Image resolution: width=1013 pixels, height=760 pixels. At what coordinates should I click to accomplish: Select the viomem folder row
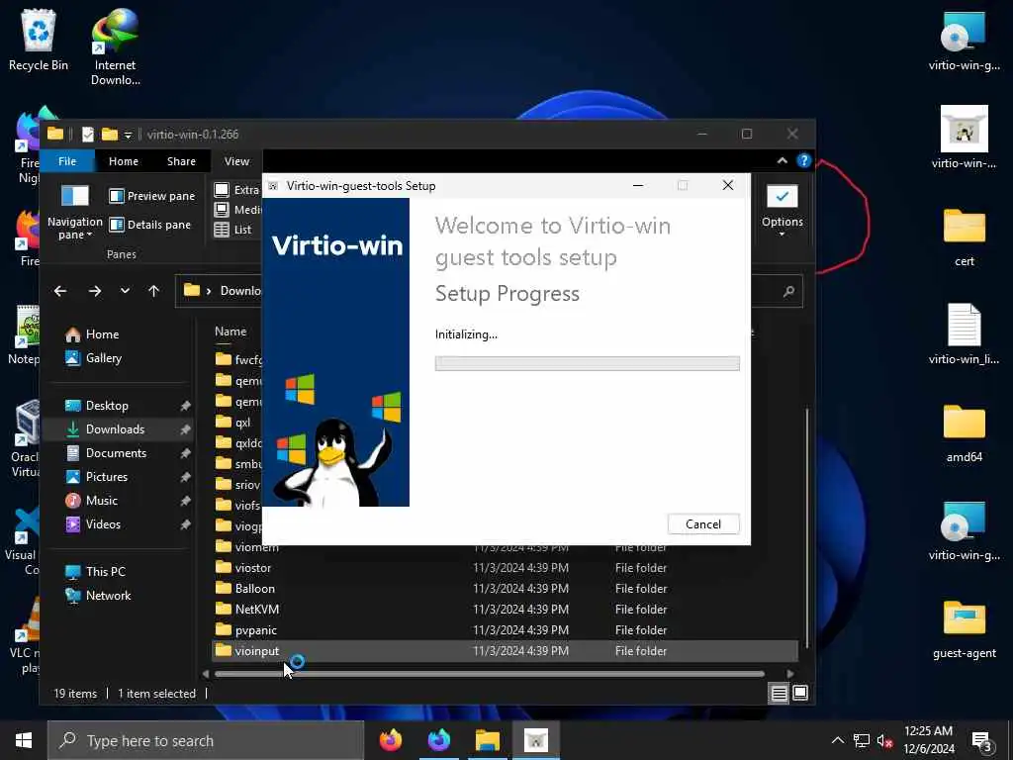(506, 548)
